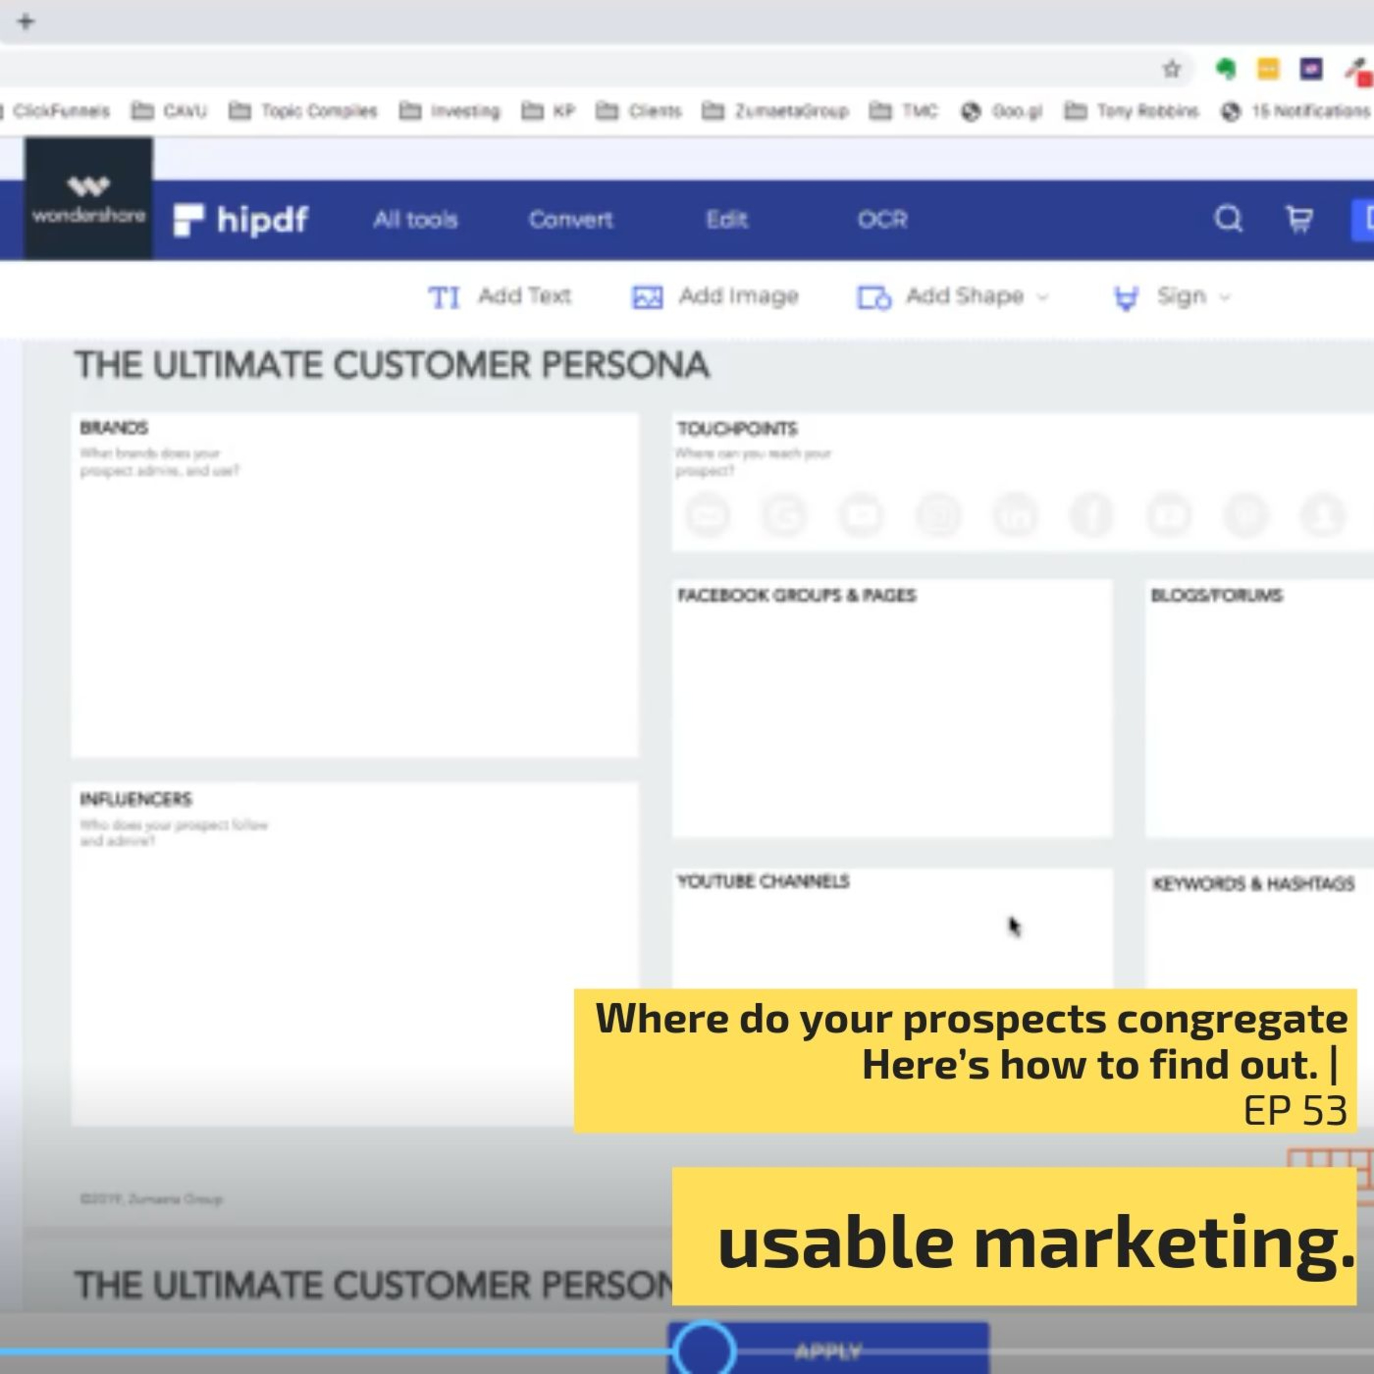Open the 15 Notifications bookmark
The image size is (1374, 1374).
click(x=1296, y=111)
